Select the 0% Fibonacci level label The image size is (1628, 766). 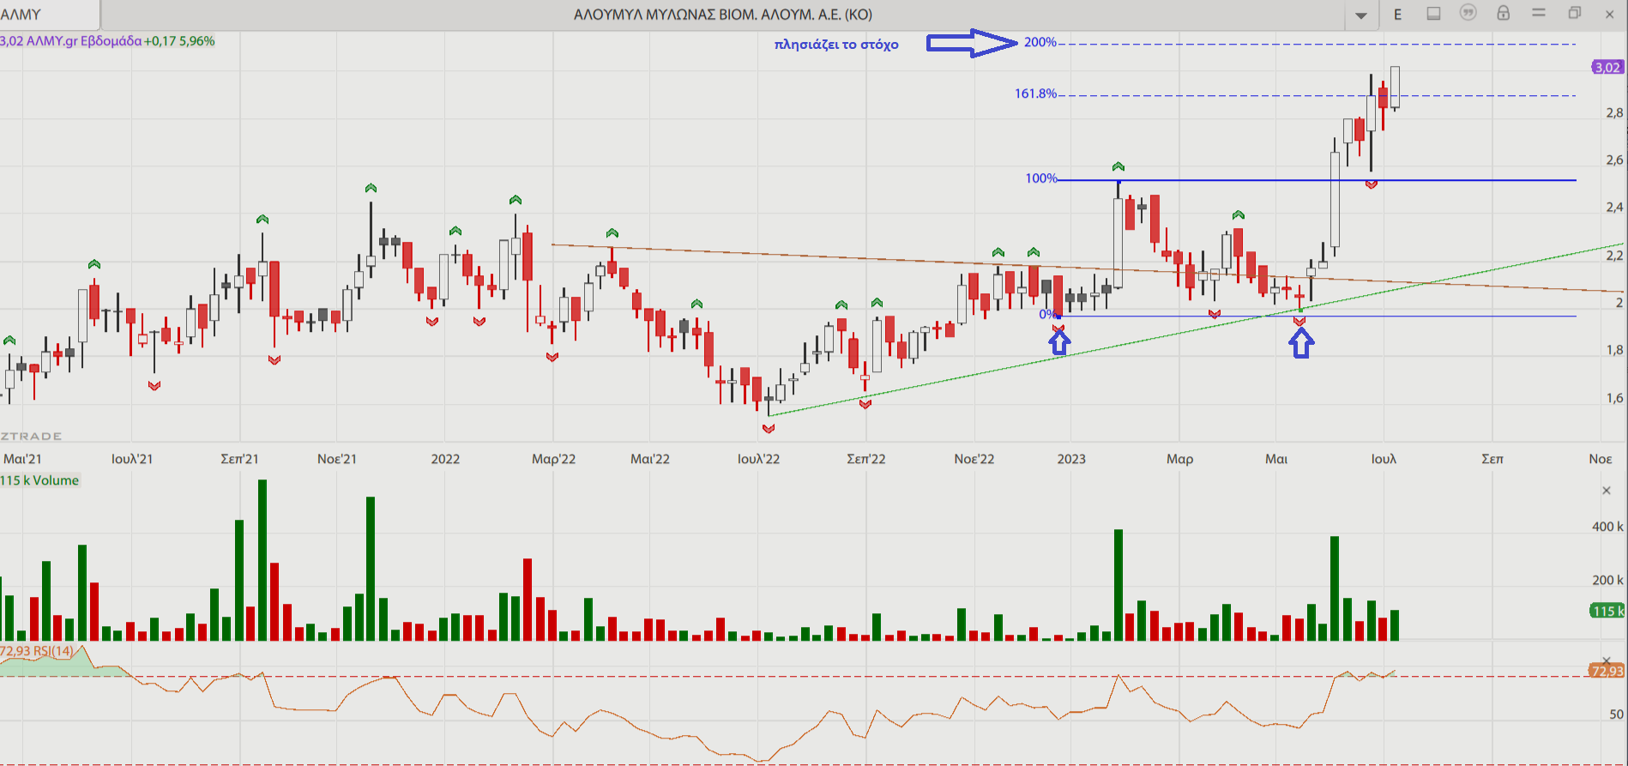pyautogui.click(x=1047, y=314)
